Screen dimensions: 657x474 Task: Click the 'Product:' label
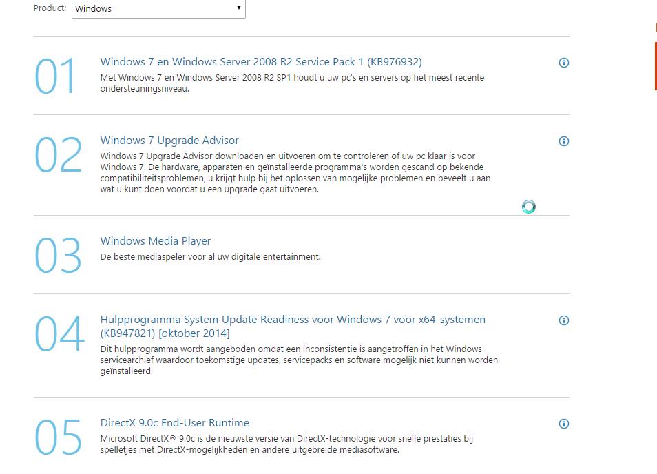pyautogui.click(x=50, y=8)
